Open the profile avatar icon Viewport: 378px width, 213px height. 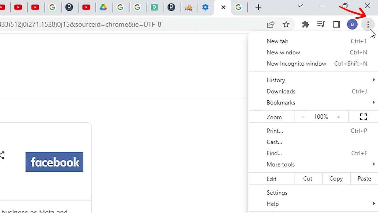[352, 25]
